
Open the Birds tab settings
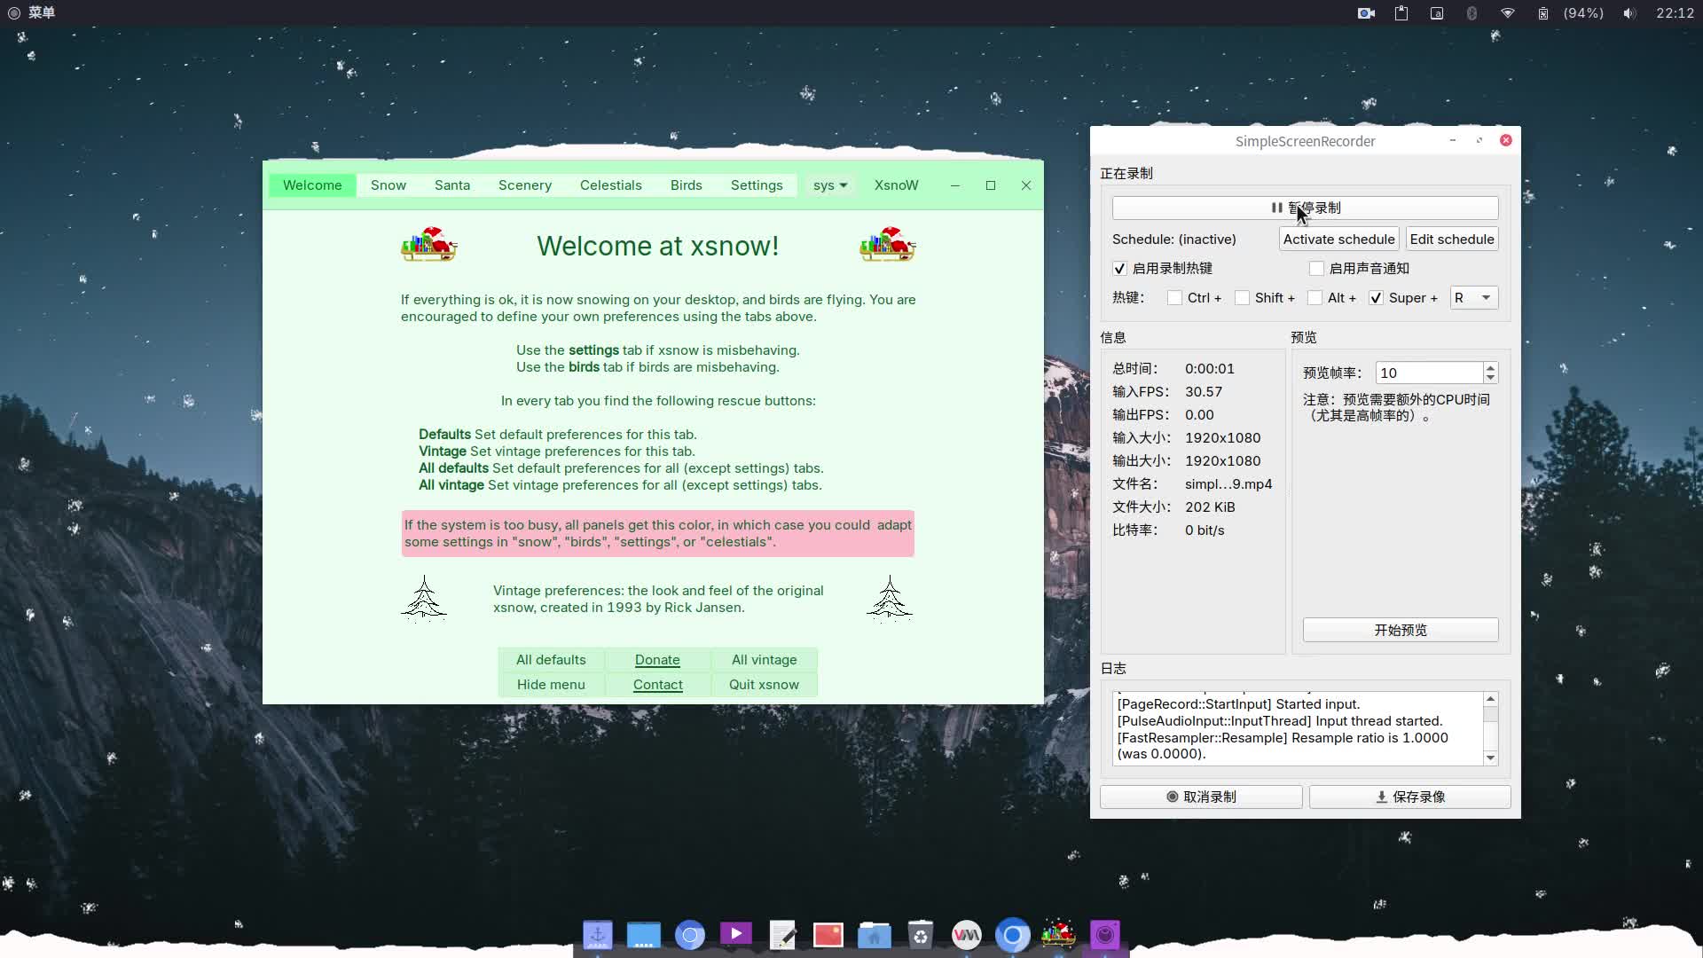point(686,185)
